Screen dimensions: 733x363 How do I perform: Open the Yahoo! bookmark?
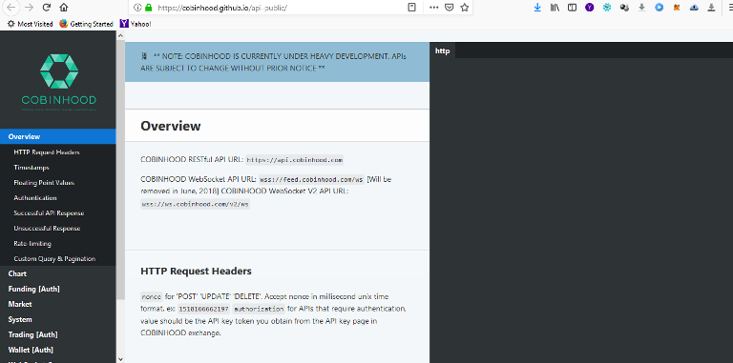[136, 24]
